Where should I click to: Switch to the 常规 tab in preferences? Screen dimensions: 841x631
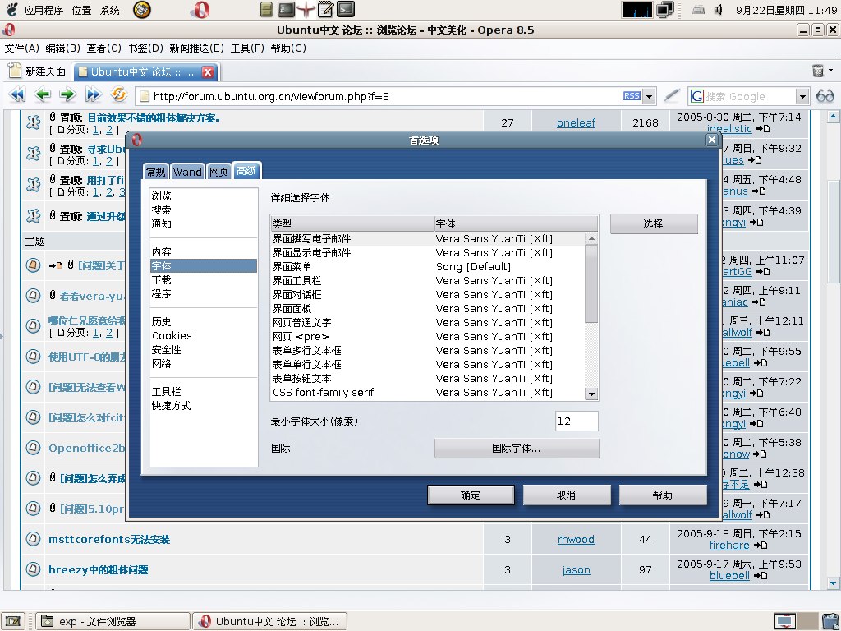coord(156,172)
